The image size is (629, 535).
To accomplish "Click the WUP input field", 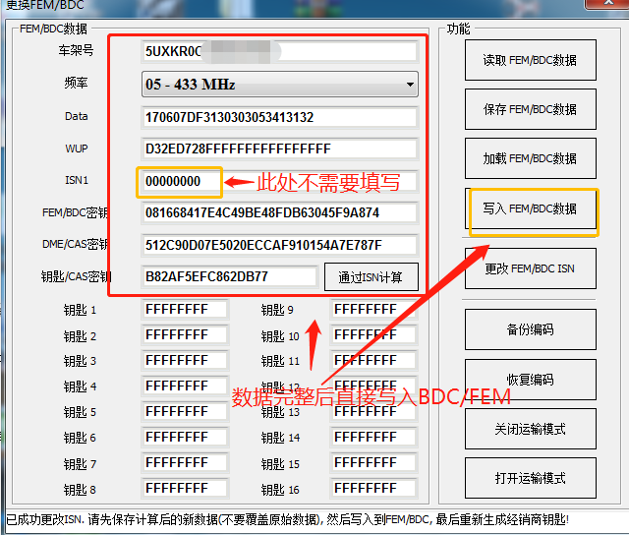I will coord(279,149).
